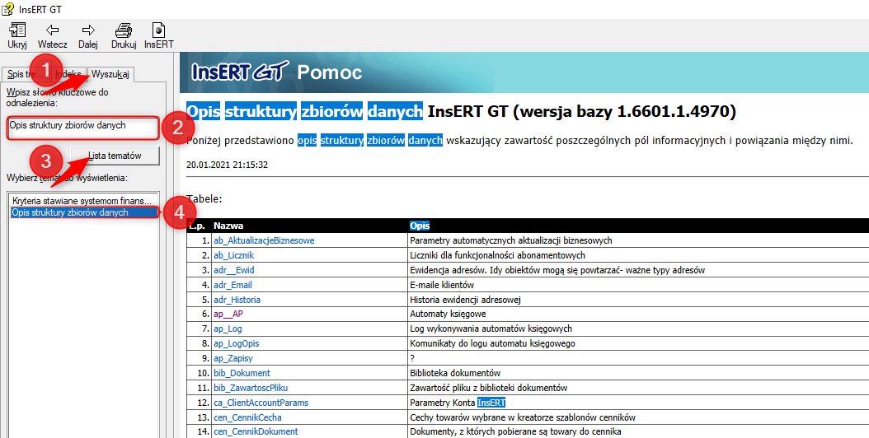Click description 'Dokumenty, z których pobierane są towary'
This screenshot has width=869, height=438.
515,431
